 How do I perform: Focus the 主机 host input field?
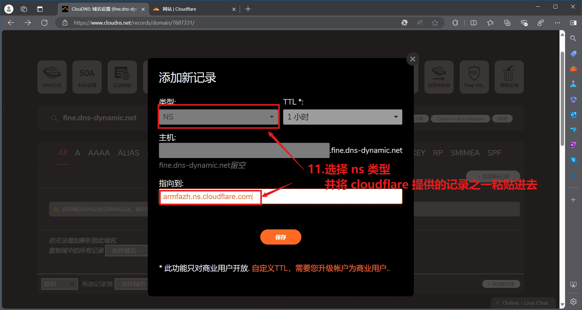click(x=244, y=150)
